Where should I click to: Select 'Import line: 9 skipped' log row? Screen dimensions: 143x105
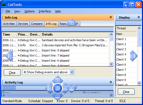click(55, 50)
